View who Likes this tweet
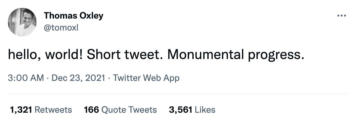 (x=192, y=110)
